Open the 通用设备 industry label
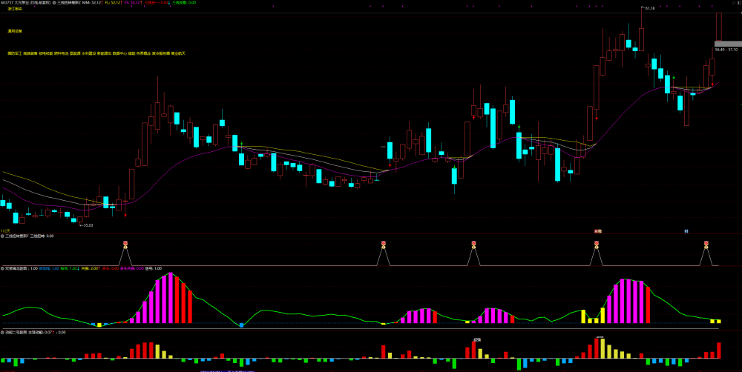The width and height of the screenshot is (742, 372). 15,30
